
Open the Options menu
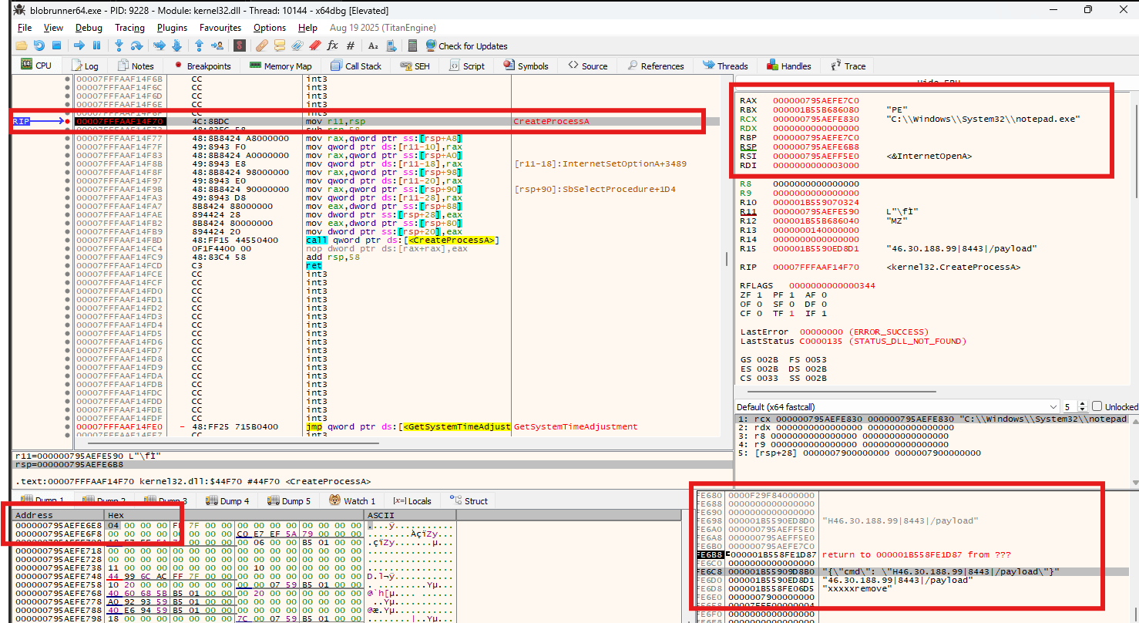pos(270,27)
